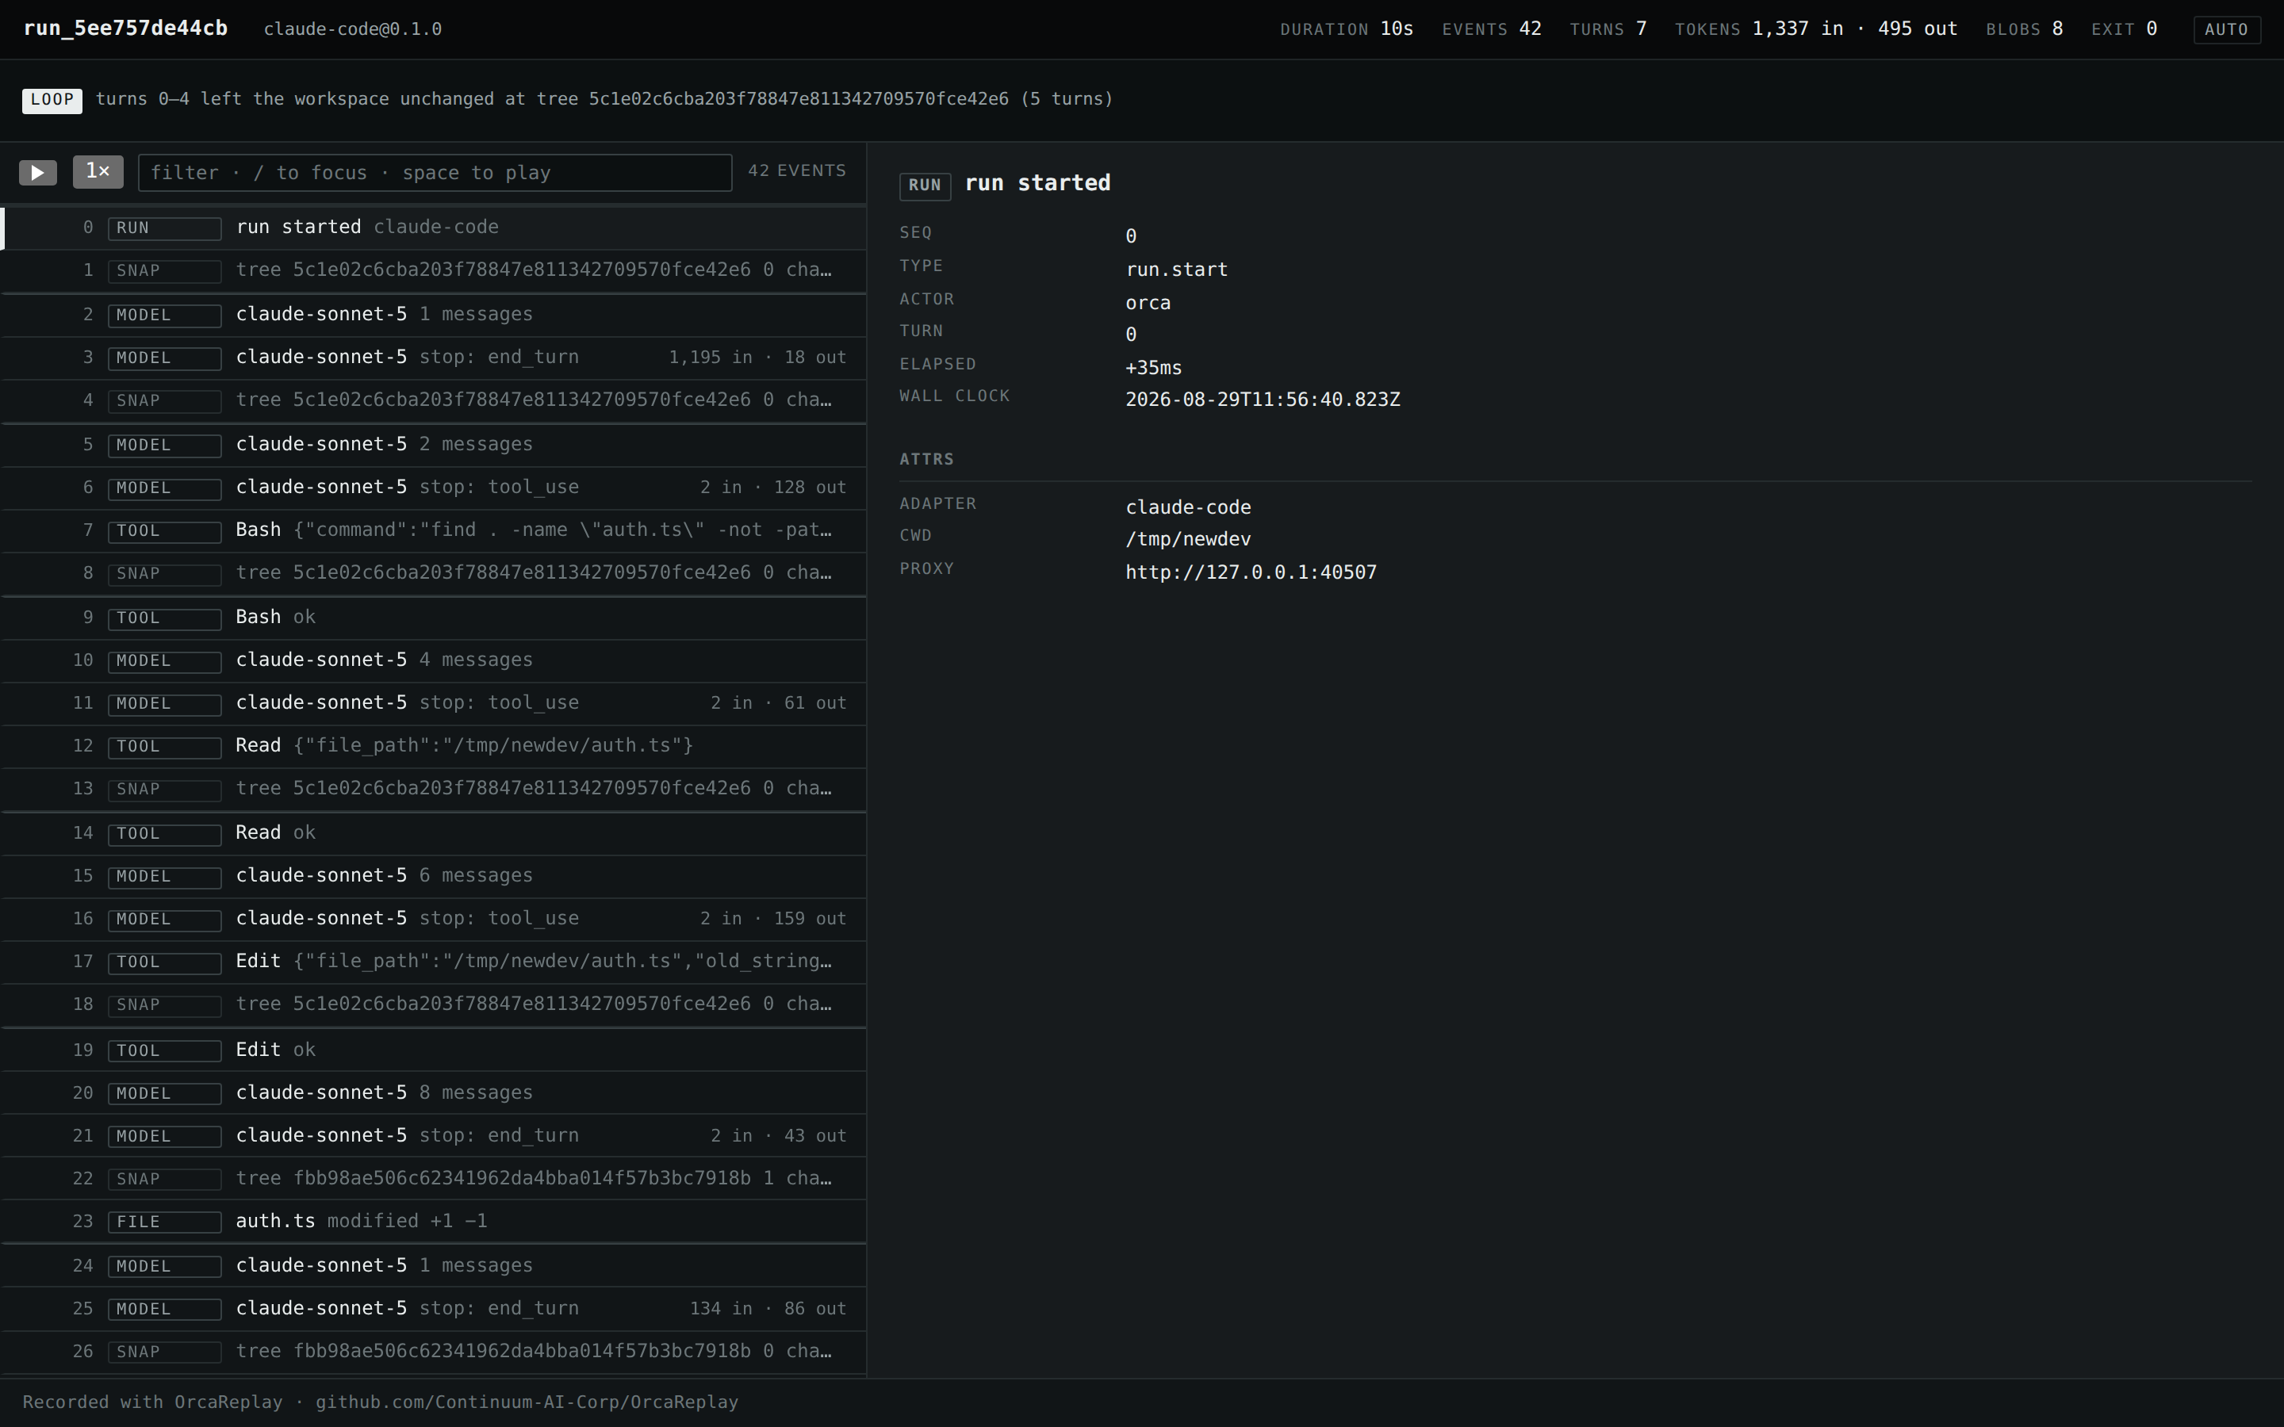
Task: Click the TOKENS stat in the header
Action: [1816, 29]
